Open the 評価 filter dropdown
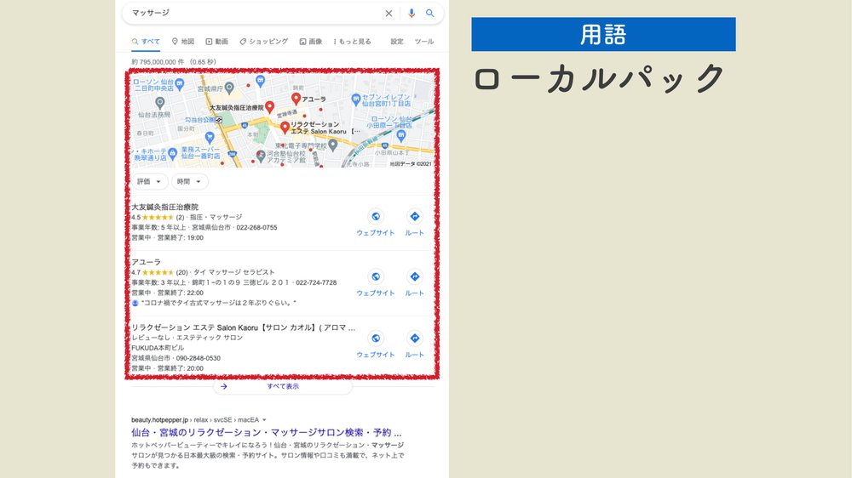This screenshot has width=852, height=478. (x=149, y=182)
